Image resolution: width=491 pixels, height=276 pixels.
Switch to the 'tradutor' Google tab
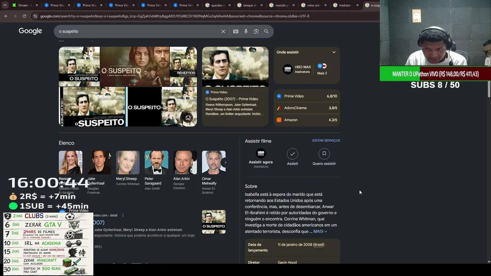[x=346, y=5]
